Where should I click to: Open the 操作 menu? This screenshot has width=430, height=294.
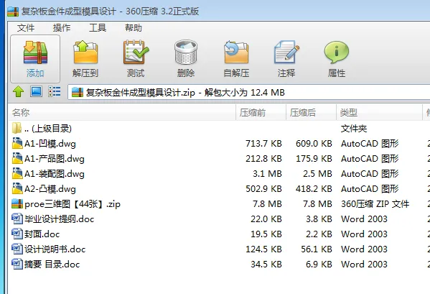pos(62,28)
